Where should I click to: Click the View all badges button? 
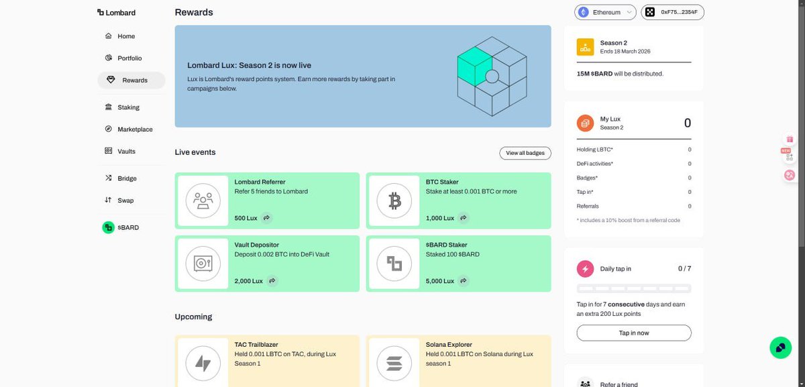pos(525,153)
